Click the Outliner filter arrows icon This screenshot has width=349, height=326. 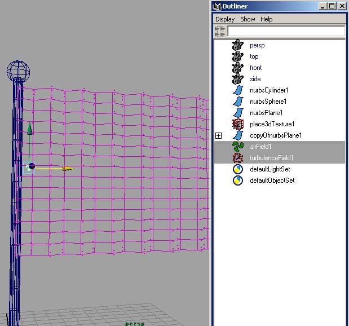[x=220, y=31]
